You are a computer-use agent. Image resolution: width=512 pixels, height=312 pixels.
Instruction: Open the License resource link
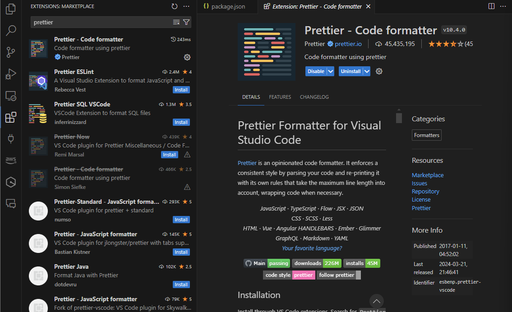[x=421, y=199]
